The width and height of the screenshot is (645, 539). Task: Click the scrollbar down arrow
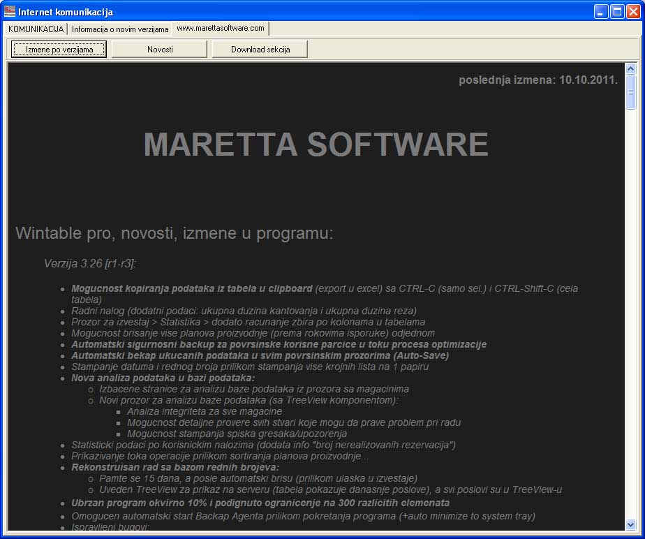pos(631,524)
